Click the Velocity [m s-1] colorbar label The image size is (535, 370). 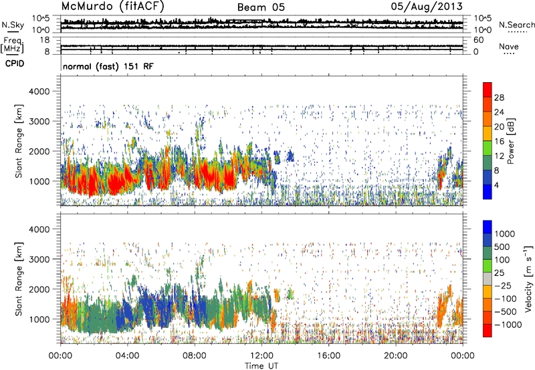click(x=528, y=279)
